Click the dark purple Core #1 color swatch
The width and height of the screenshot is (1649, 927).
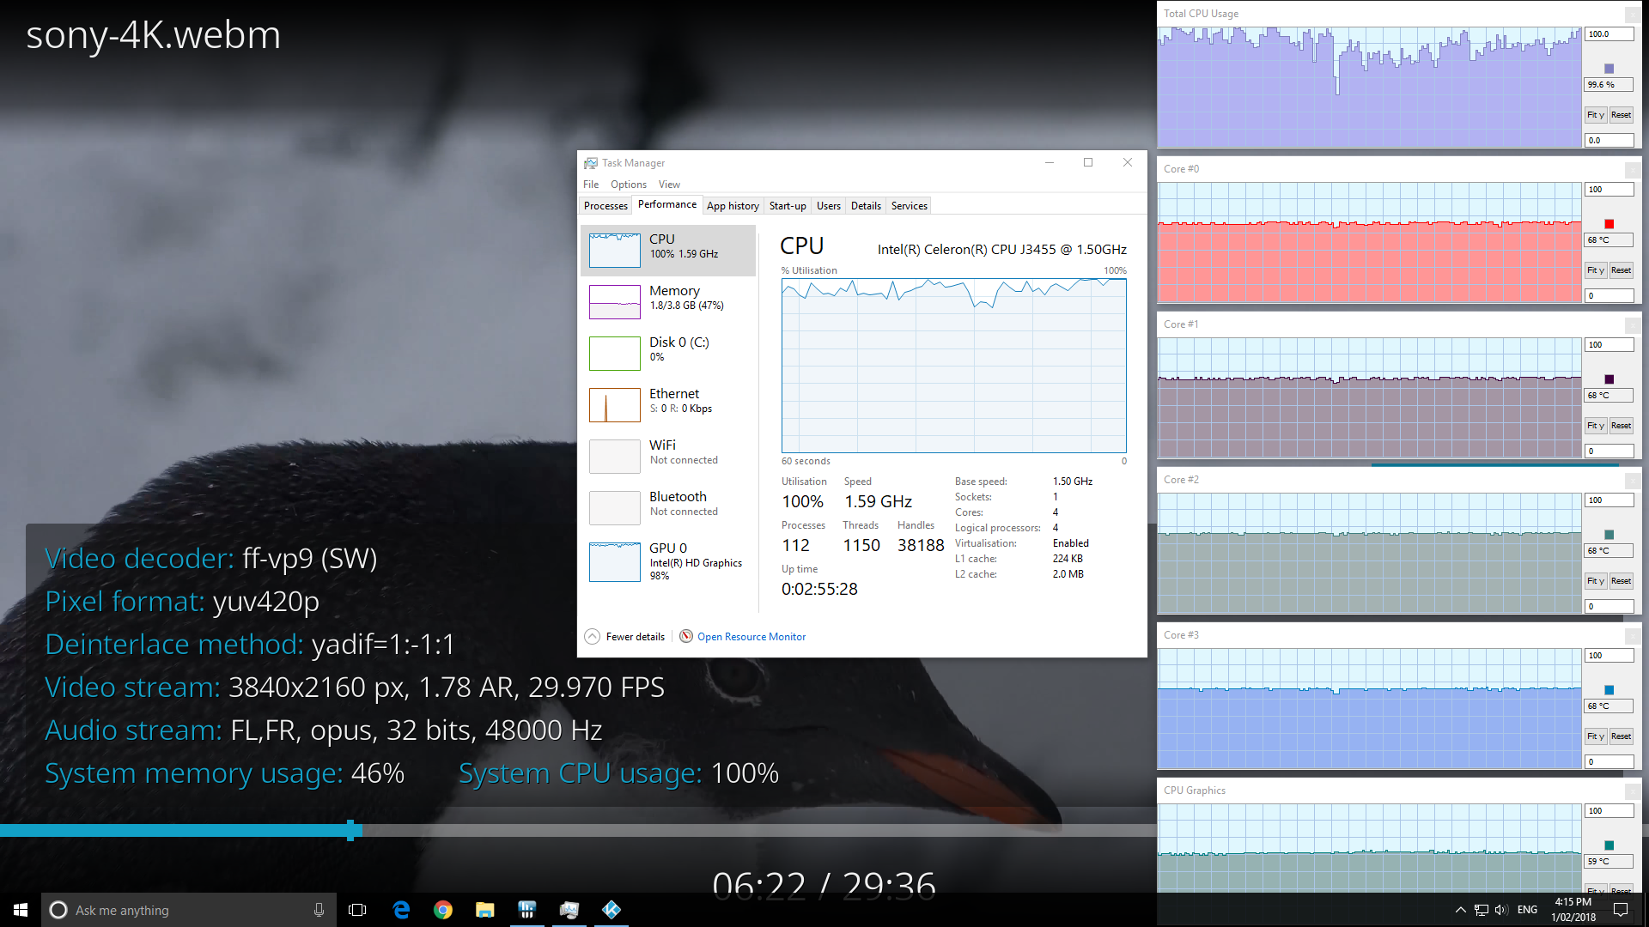1609,379
